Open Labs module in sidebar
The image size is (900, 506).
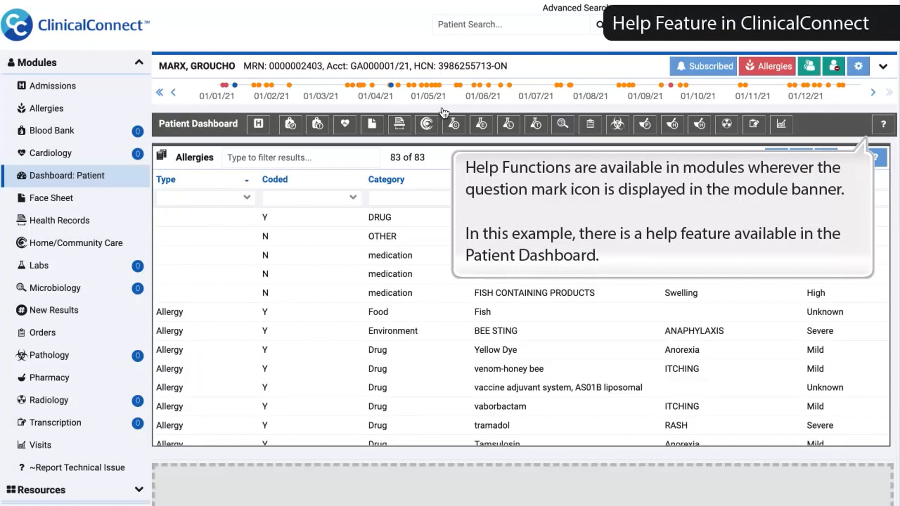[76, 265]
